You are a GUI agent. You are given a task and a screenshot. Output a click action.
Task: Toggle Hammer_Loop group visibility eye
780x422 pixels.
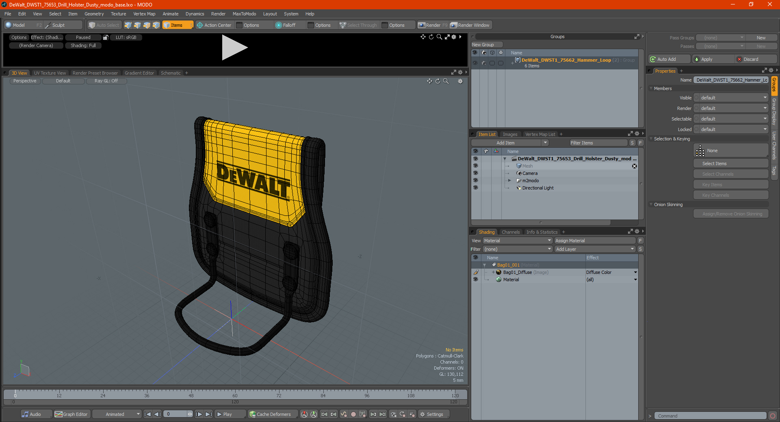[475, 63]
